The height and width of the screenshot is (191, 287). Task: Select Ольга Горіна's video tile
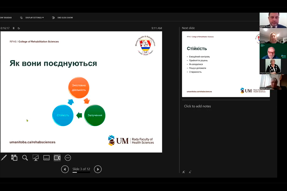click(x=273, y=67)
